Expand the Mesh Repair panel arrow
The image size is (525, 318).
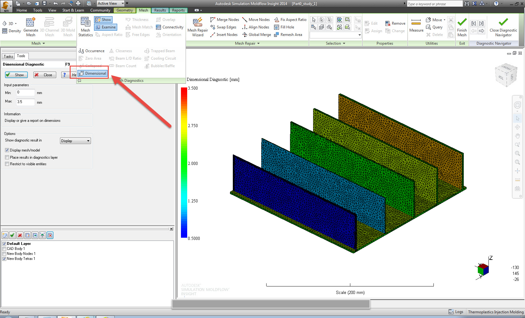(x=258, y=43)
